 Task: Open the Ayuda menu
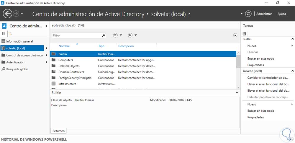tap(282, 14)
